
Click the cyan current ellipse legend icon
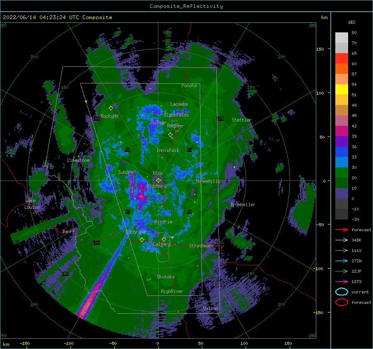pos(342,292)
